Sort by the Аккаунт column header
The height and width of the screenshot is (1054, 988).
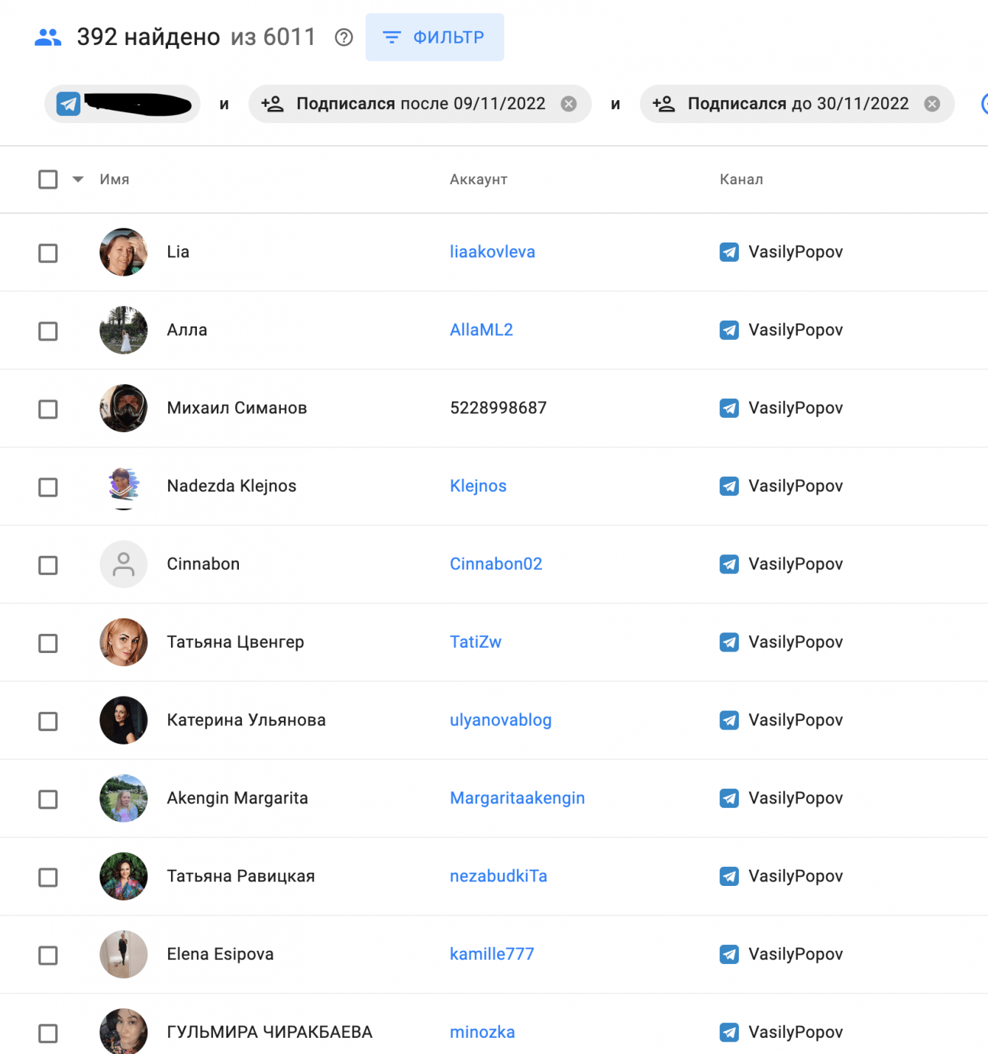(479, 179)
